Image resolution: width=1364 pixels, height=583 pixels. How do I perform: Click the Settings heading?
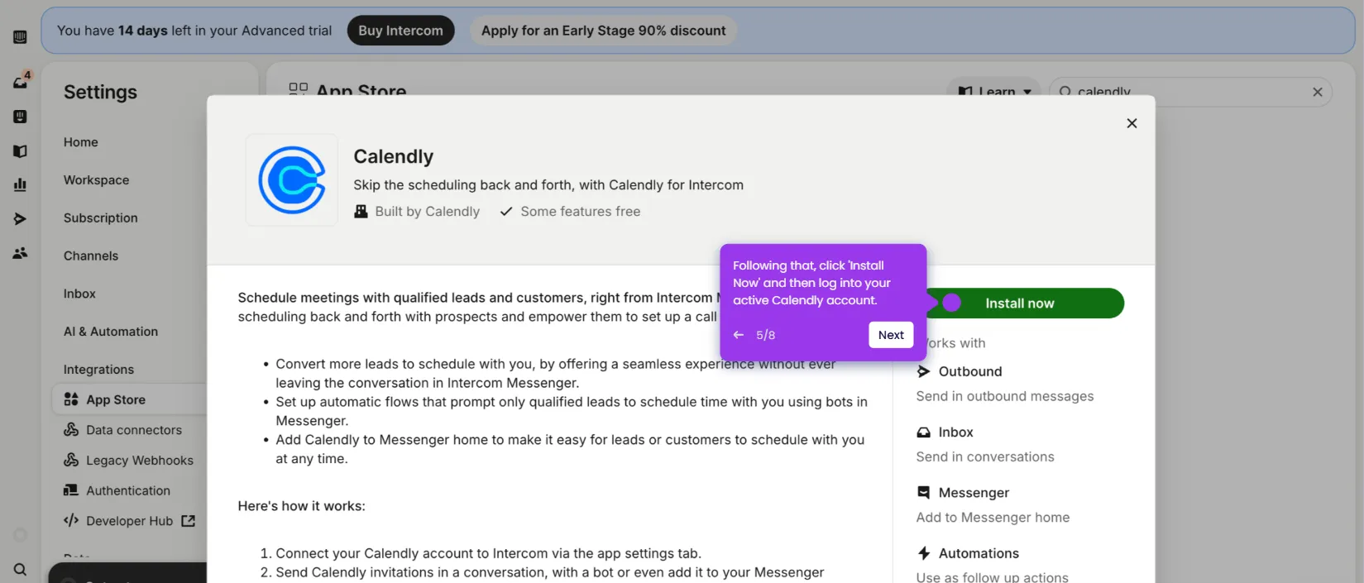coord(100,92)
